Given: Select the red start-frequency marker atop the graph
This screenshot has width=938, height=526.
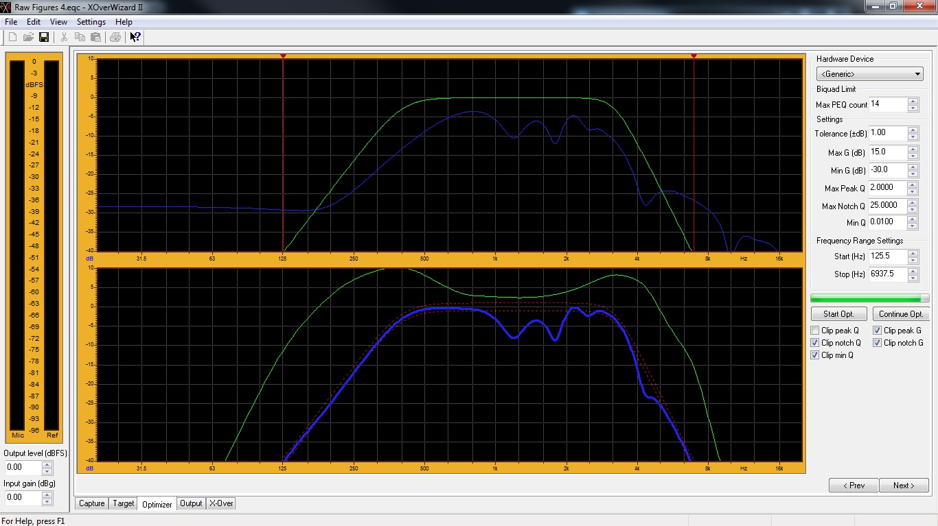Looking at the screenshot, I should tap(283, 56).
